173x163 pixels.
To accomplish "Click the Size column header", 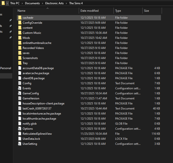I will click(x=146, y=11).
